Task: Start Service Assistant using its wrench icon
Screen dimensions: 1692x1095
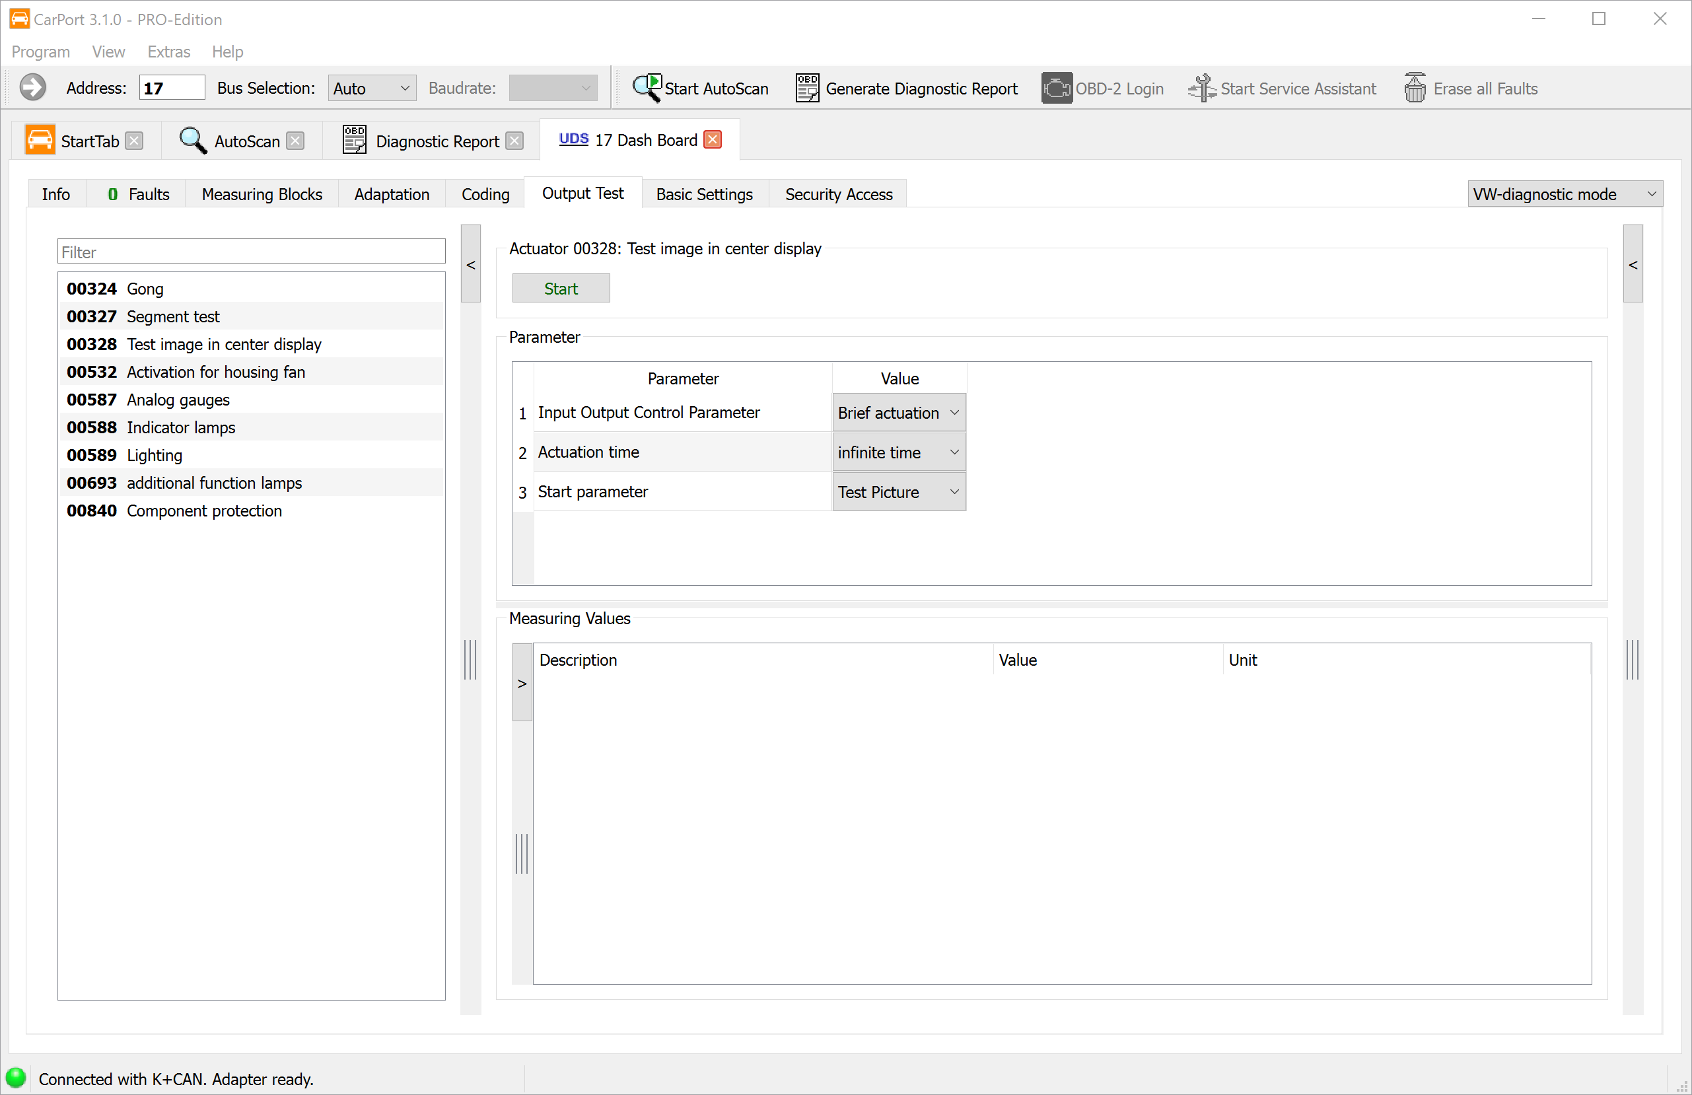Action: (x=1201, y=87)
